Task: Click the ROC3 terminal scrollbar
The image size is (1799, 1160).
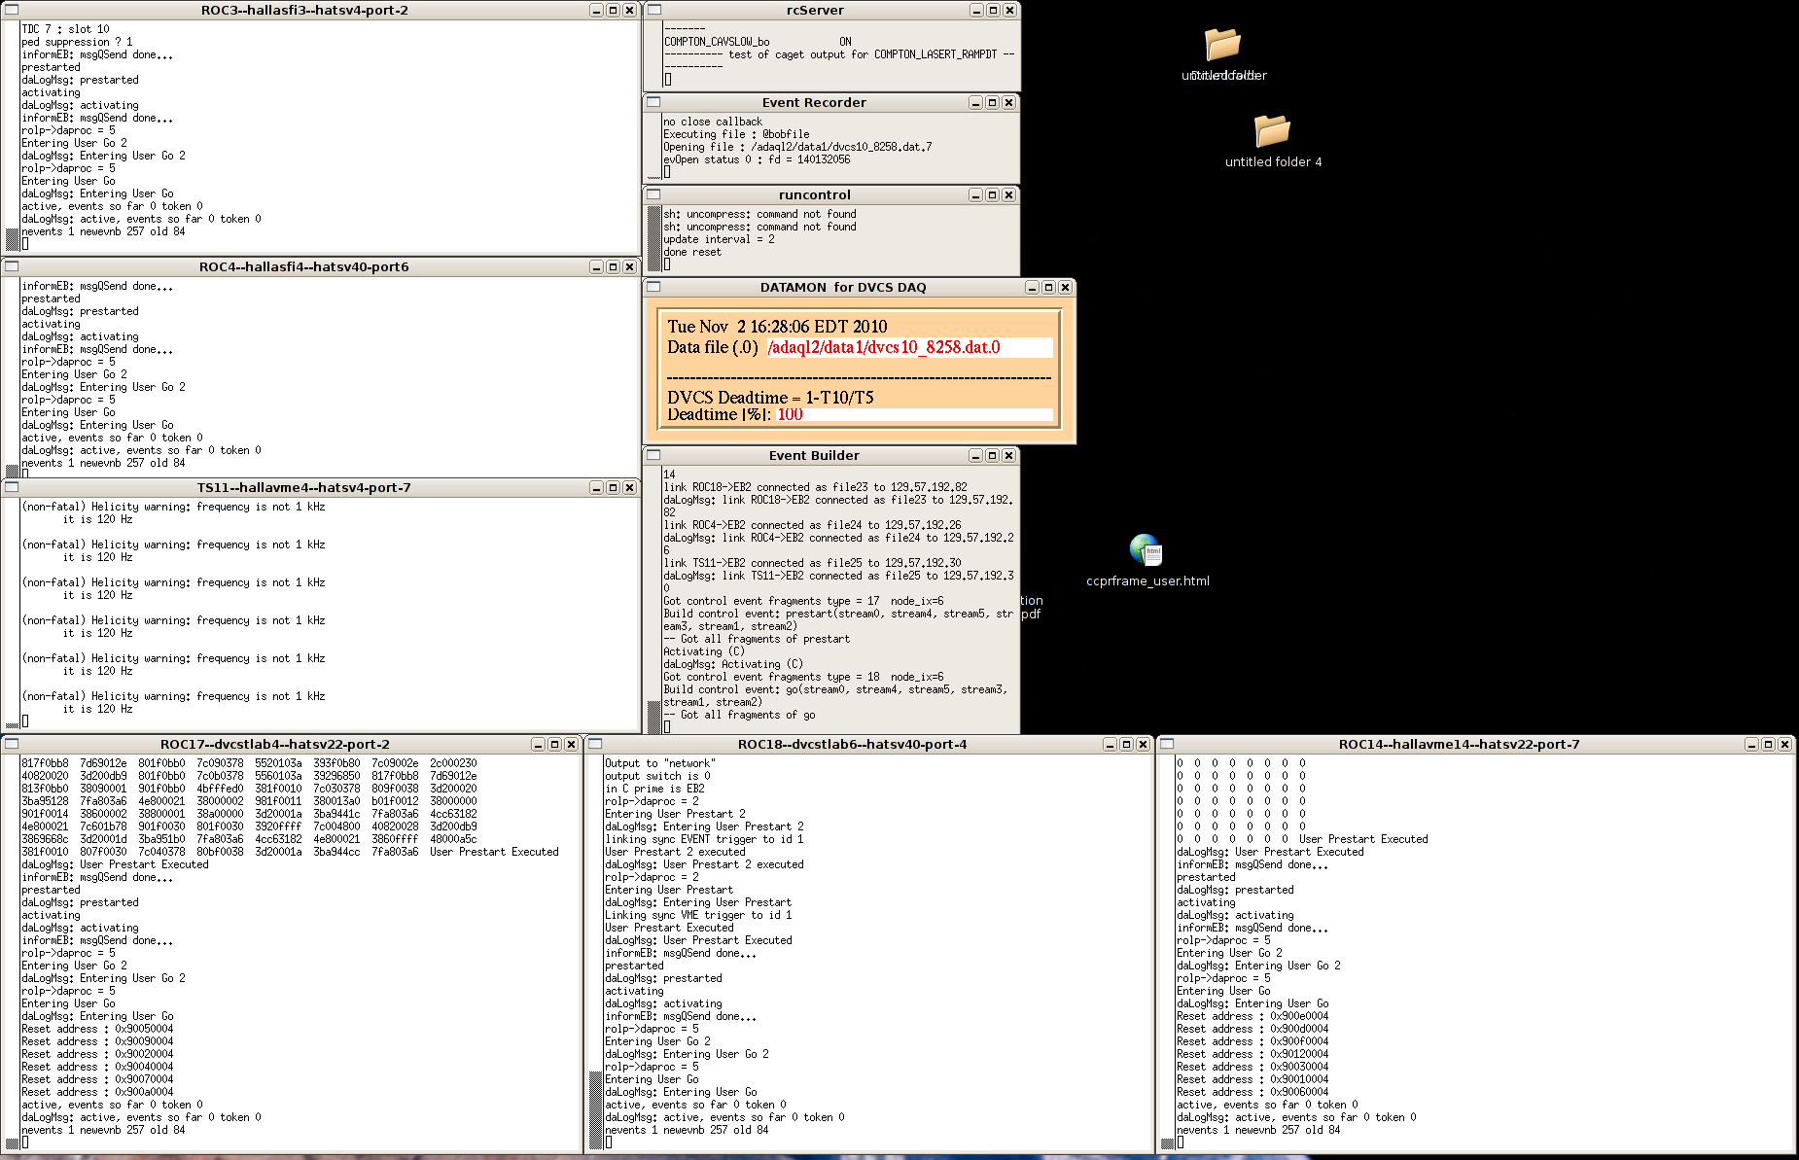Action: [12, 135]
